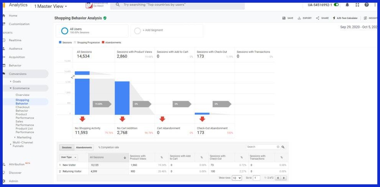This screenshot has height=187, width=380.
Task: Click the green verified shield next to the title
Action: point(105,18)
